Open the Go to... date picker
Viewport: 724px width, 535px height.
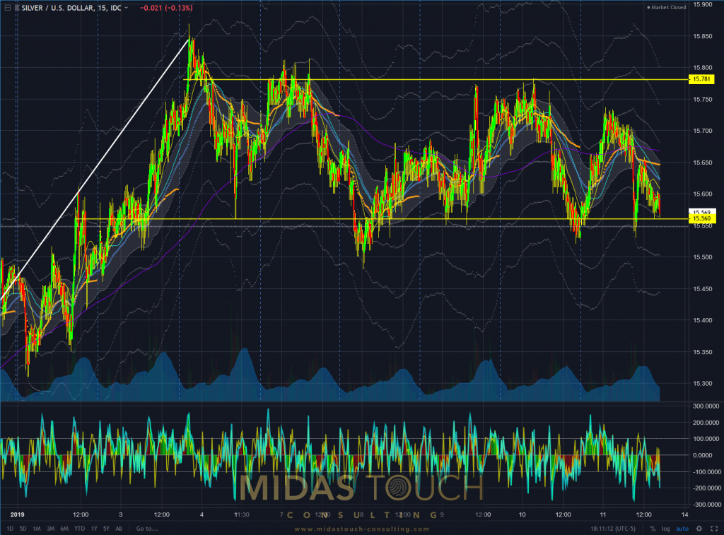(x=146, y=528)
